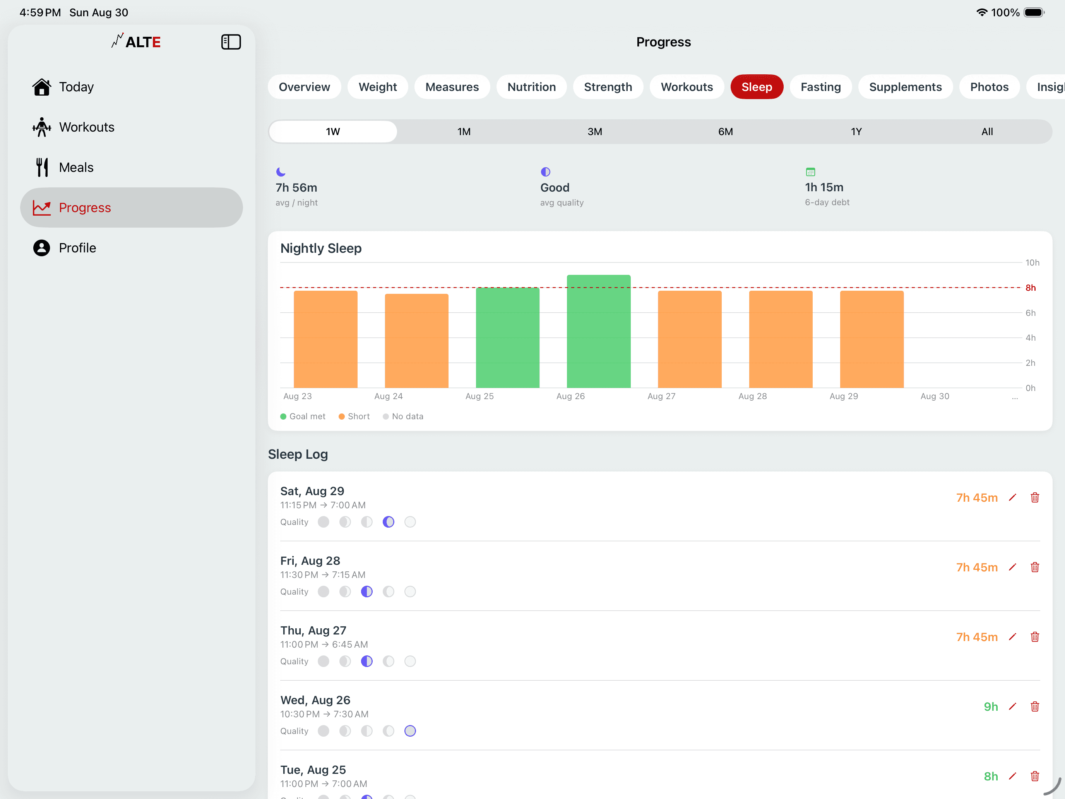The height and width of the screenshot is (799, 1065).
Task: Delete the Wed, Aug 26 sleep entry
Action: coord(1034,706)
